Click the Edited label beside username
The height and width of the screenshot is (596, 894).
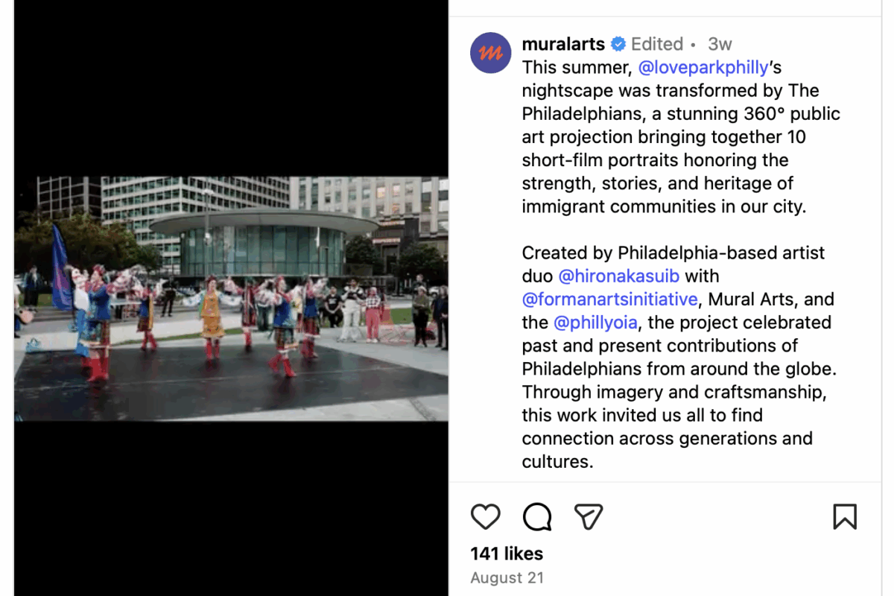click(x=657, y=44)
